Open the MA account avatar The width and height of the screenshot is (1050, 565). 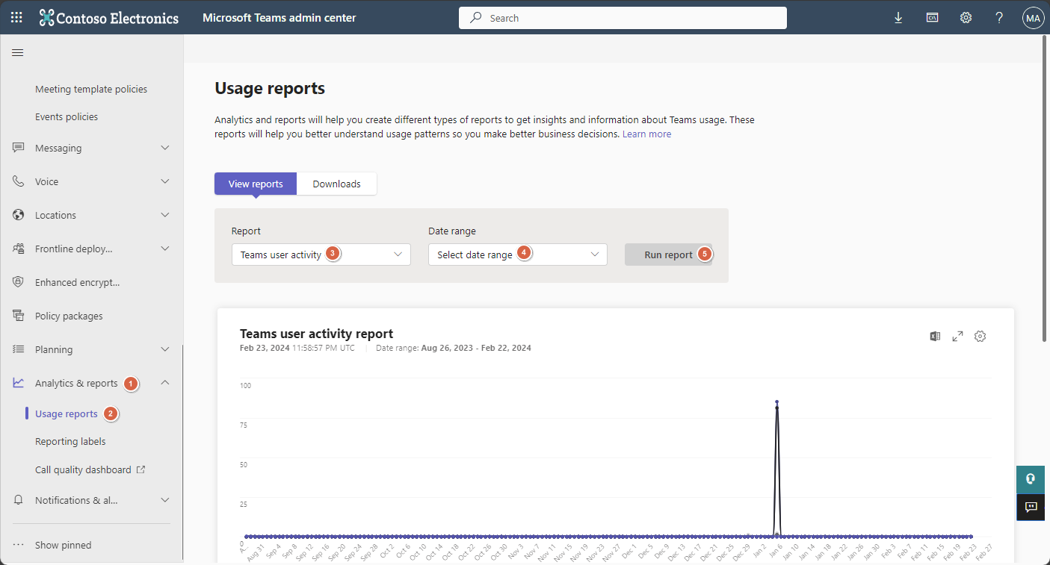point(1033,18)
